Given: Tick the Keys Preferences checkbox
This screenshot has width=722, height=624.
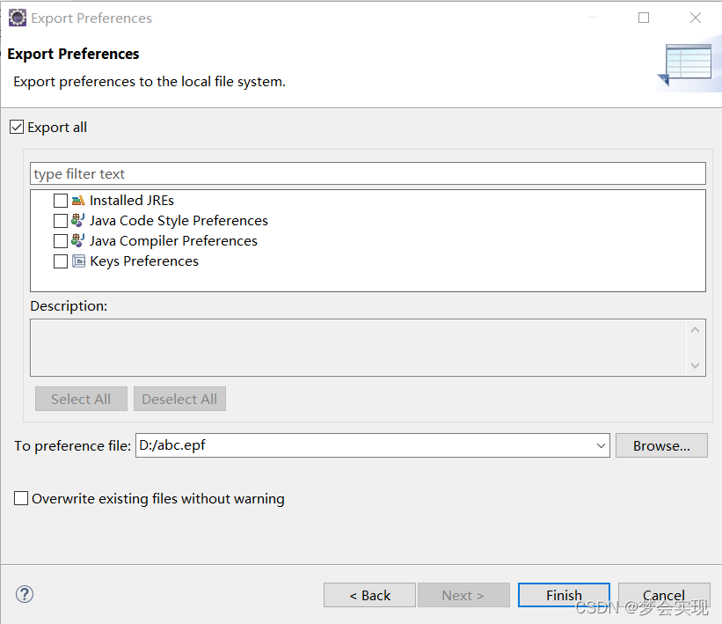Looking at the screenshot, I should 61,261.
